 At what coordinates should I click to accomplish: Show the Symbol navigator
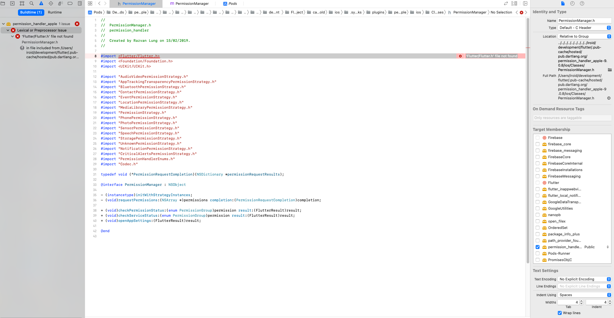(22, 4)
